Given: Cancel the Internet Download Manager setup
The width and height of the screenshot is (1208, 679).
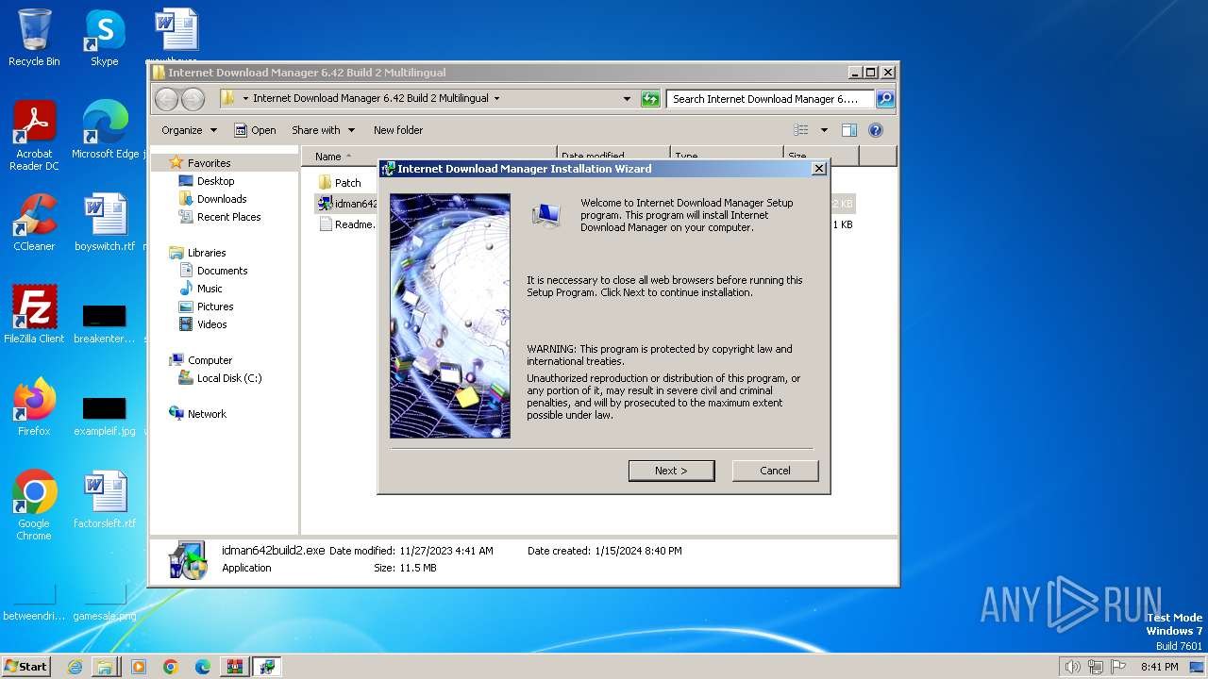Looking at the screenshot, I should pyautogui.click(x=775, y=471).
